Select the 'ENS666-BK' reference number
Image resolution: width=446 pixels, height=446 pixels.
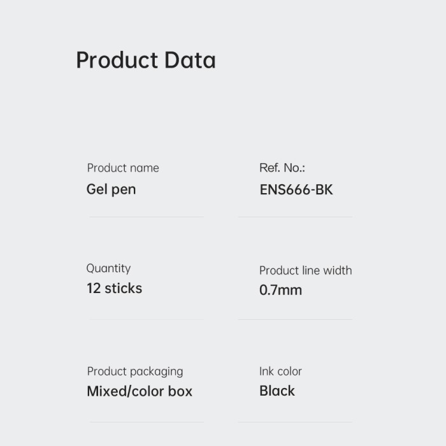coord(296,189)
